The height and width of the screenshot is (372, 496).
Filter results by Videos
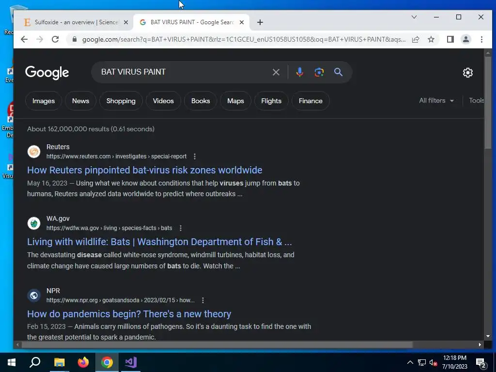(x=163, y=101)
